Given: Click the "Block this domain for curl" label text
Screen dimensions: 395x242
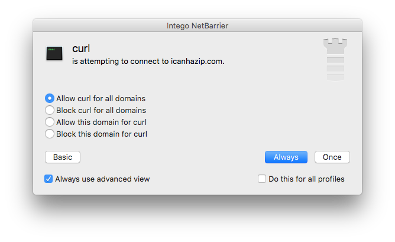Looking at the screenshot, I should (x=102, y=134).
